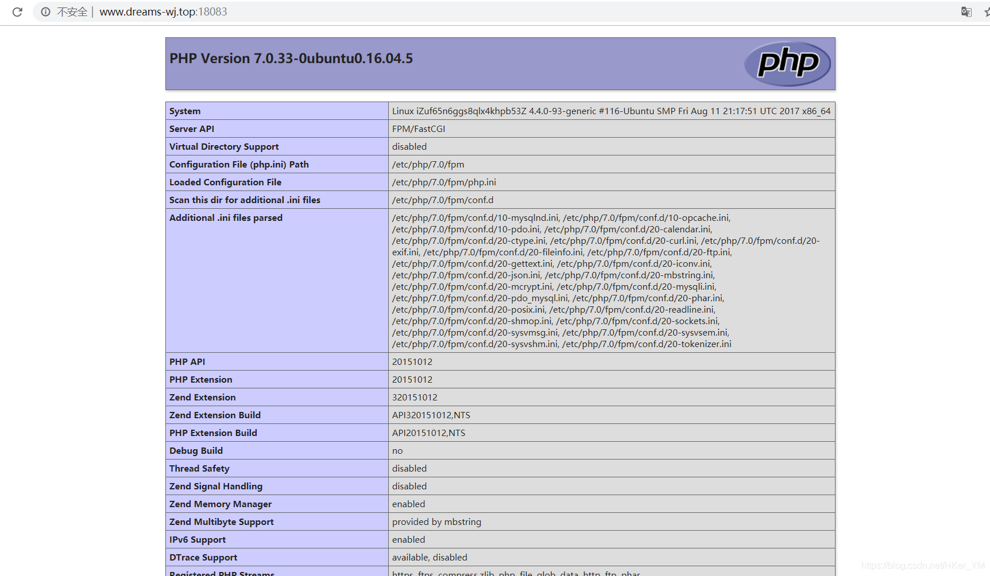
Task: Click 'Virtual Directory Support' label
Action: coord(224,147)
